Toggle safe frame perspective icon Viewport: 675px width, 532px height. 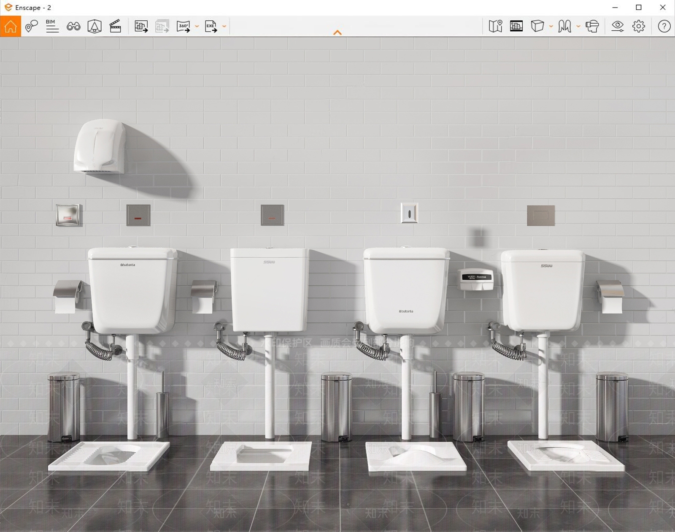point(94,26)
